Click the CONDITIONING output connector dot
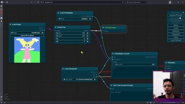 point(157,57)
